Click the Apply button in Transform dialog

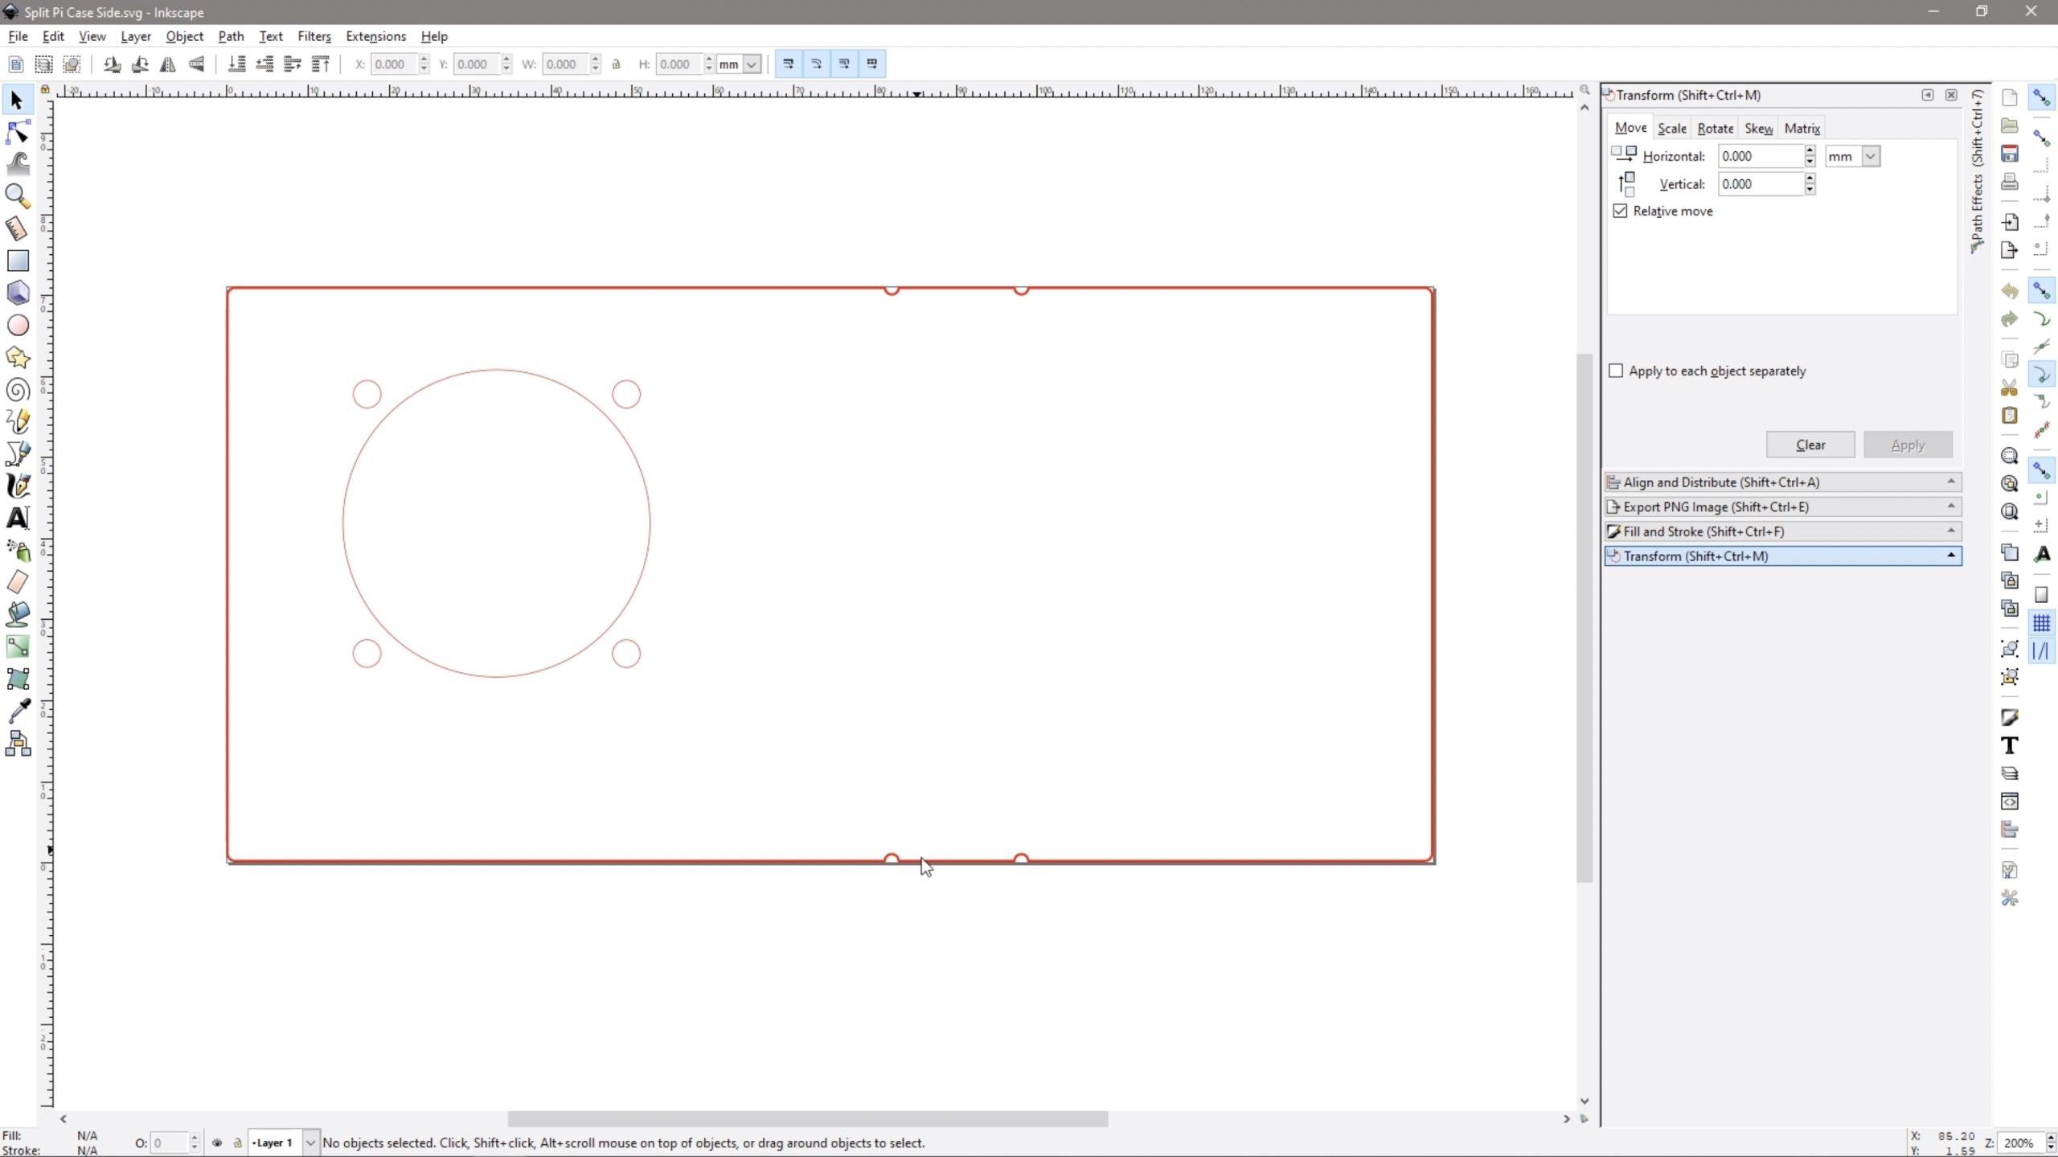(1908, 445)
